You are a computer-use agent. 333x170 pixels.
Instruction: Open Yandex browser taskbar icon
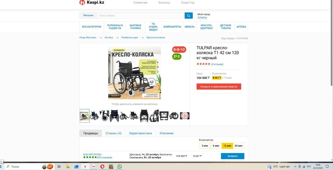(x=85, y=167)
